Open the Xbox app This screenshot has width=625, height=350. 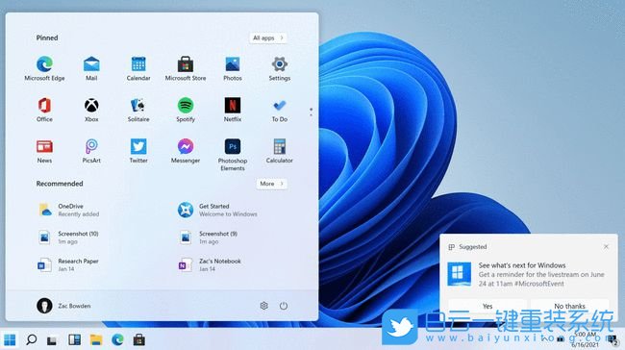coord(91,110)
